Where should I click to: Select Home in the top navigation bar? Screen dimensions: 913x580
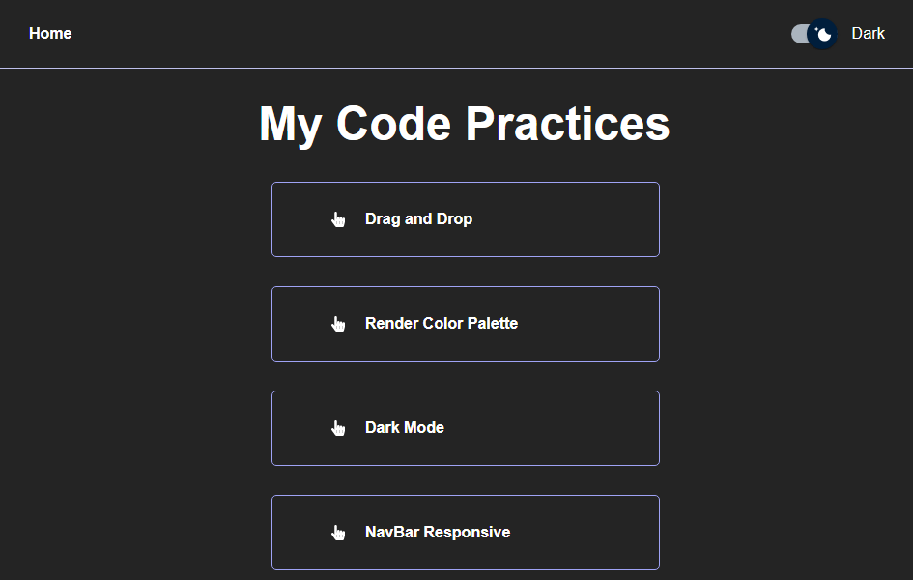pos(49,33)
